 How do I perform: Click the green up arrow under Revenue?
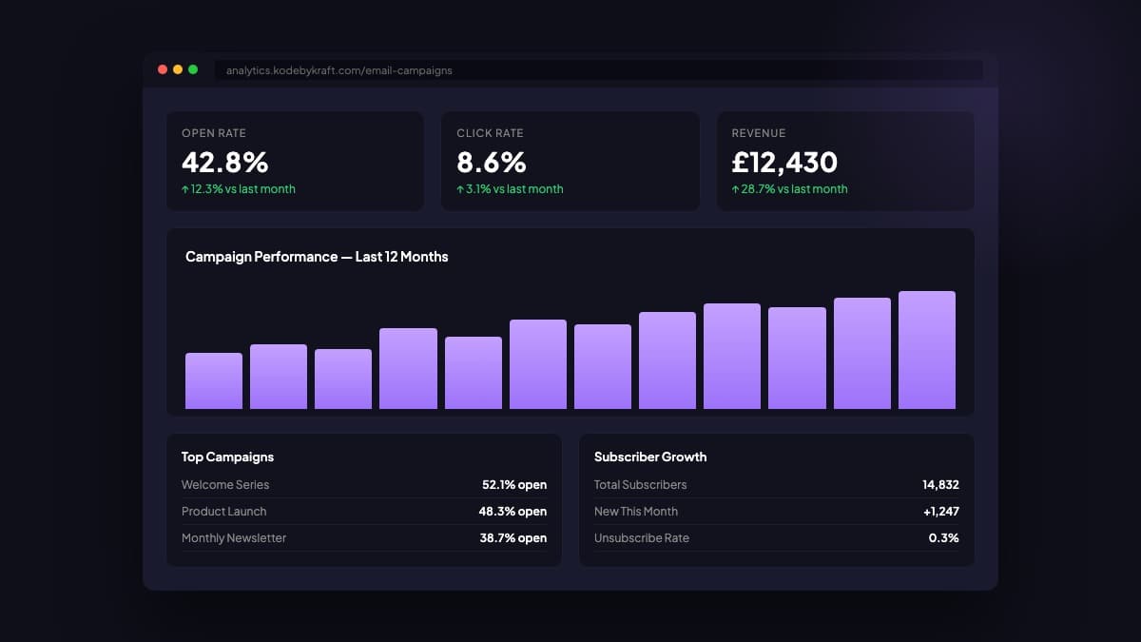(735, 189)
